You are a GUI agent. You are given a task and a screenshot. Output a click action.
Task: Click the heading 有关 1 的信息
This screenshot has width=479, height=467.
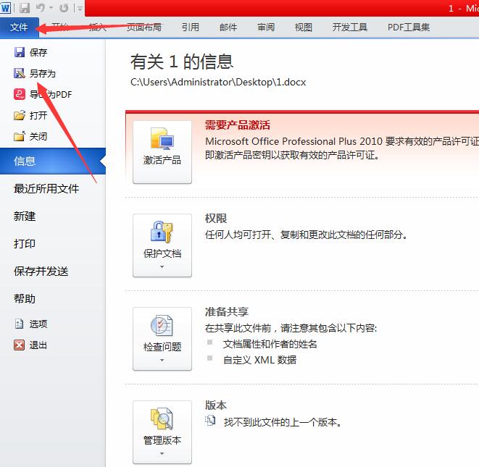(x=182, y=62)
